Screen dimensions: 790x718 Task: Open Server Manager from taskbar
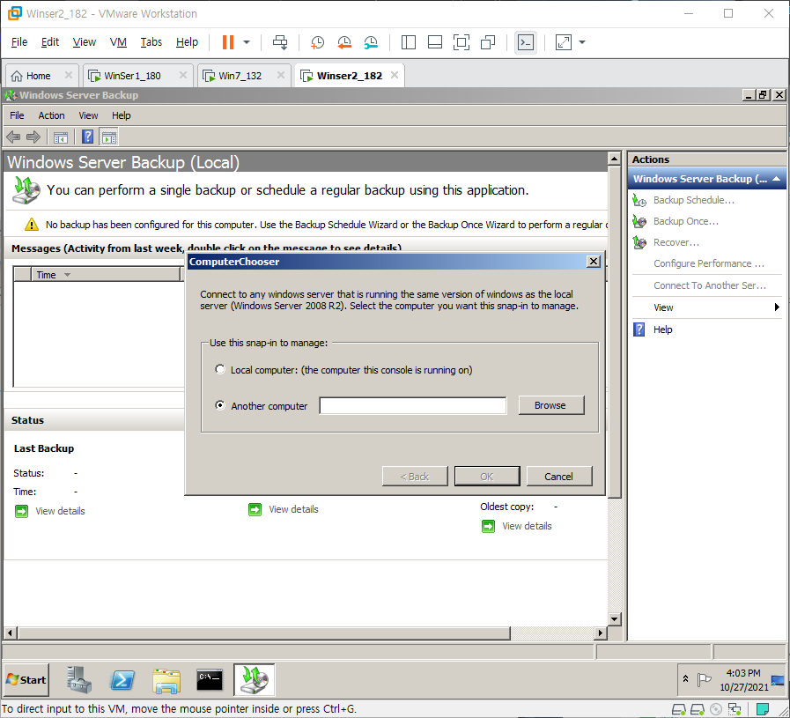(79, 680)
